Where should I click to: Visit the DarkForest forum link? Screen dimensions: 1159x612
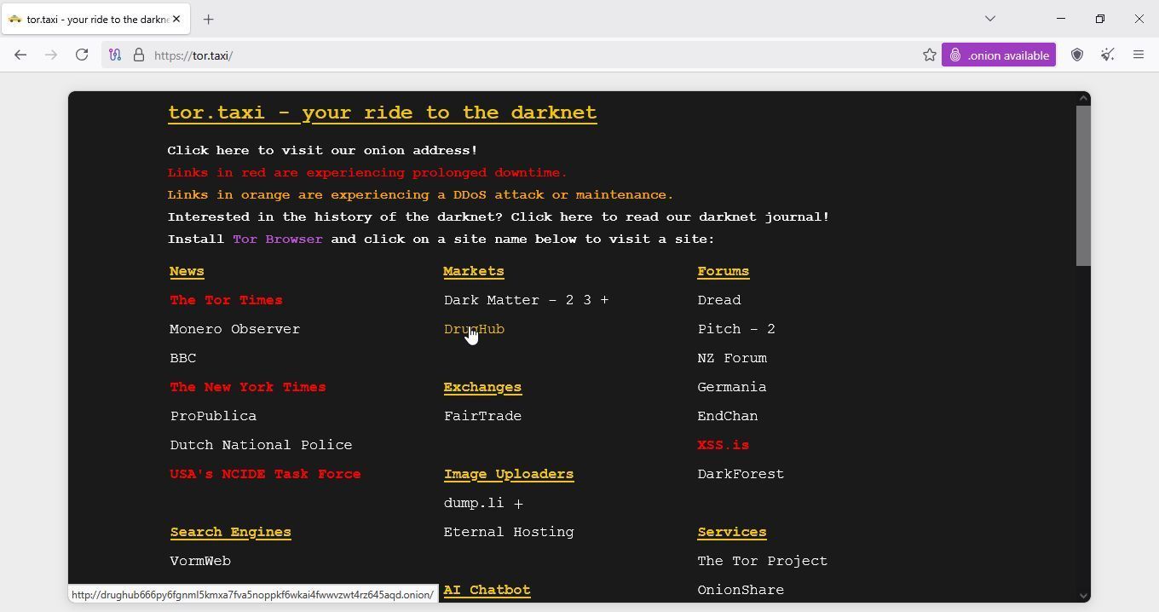point(741,474)
